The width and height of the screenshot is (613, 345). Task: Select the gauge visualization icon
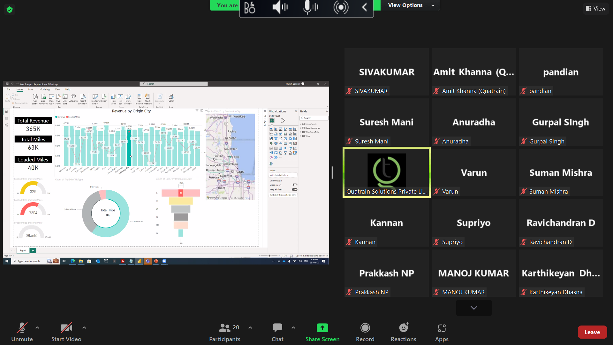pyautogui.click(x=281, y=143)
